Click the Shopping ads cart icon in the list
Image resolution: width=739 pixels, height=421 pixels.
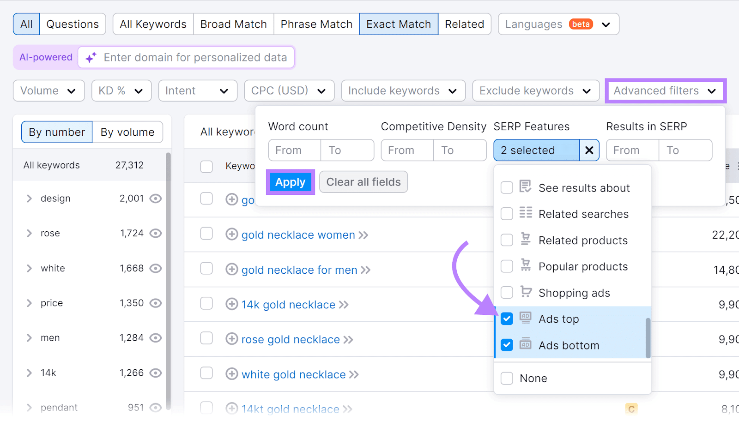tap(526, 292)
